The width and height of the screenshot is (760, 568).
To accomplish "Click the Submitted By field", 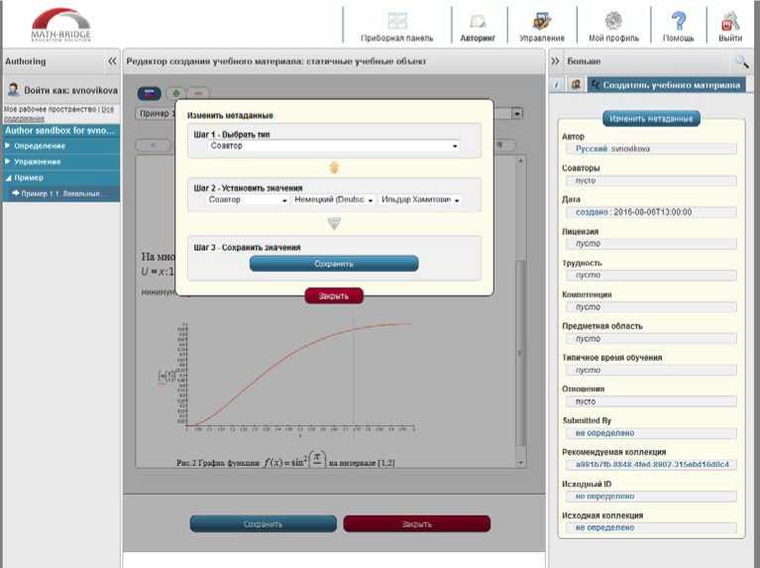I will point(651,433).
